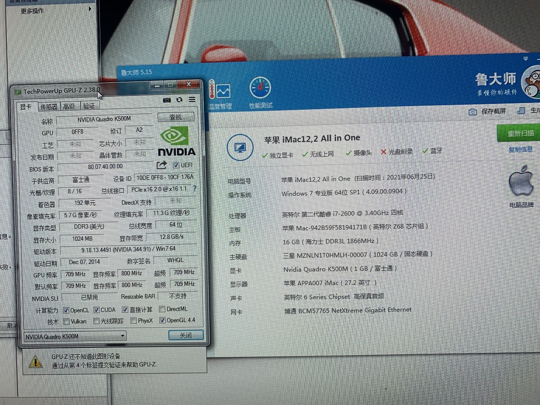The height and width of the screenshot is (405, 540).
Task: Click the 主硬盘 三星 MZNLN1T0HMLH text
Action: pos(358,255)
